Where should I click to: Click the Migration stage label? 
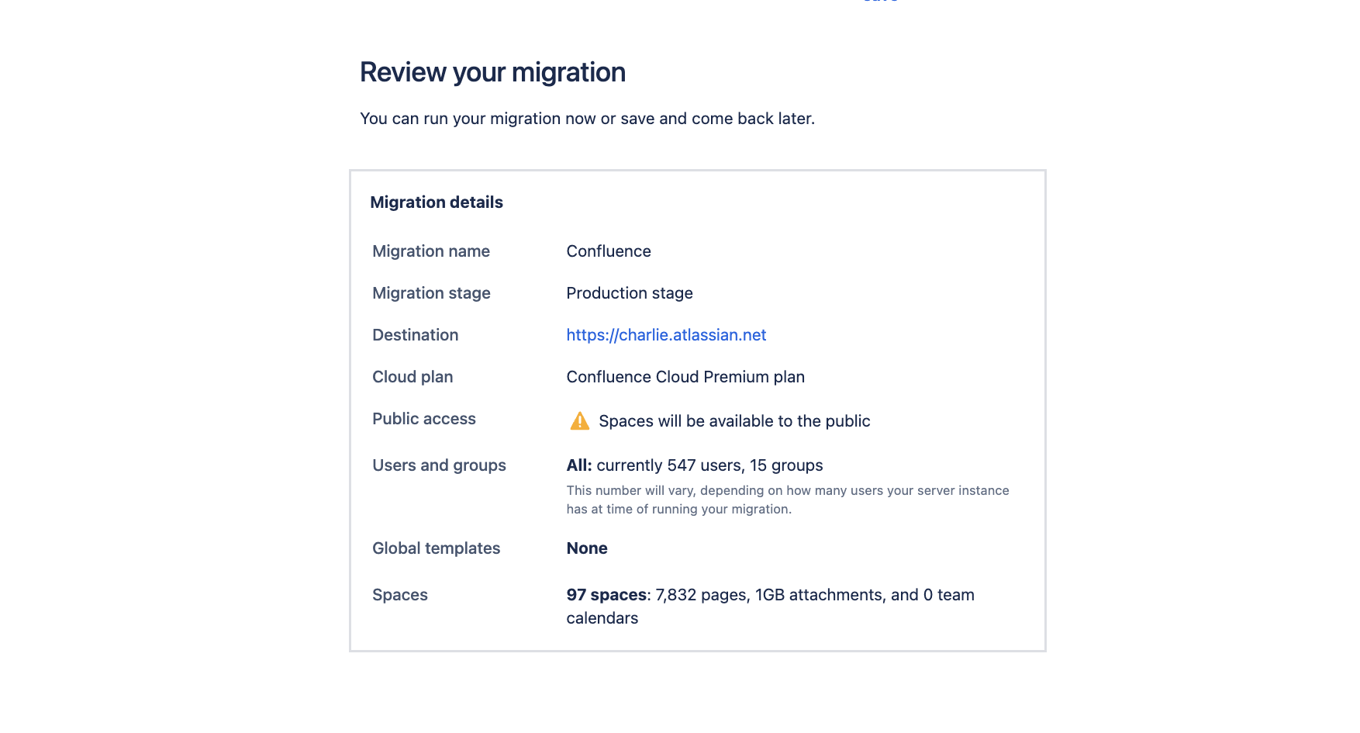click(431, 292)
